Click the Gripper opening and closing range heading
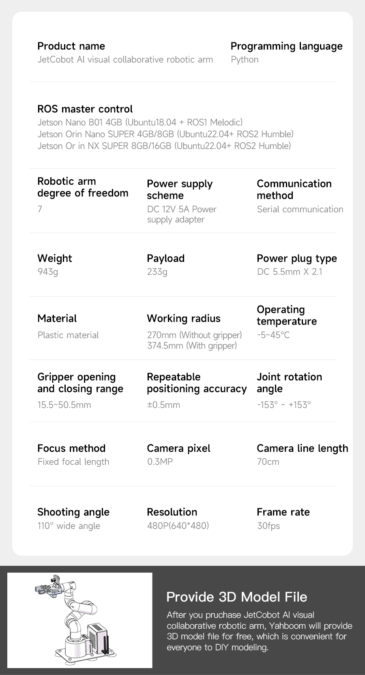Viewport: 365px width, 675px height. point(80,383)
